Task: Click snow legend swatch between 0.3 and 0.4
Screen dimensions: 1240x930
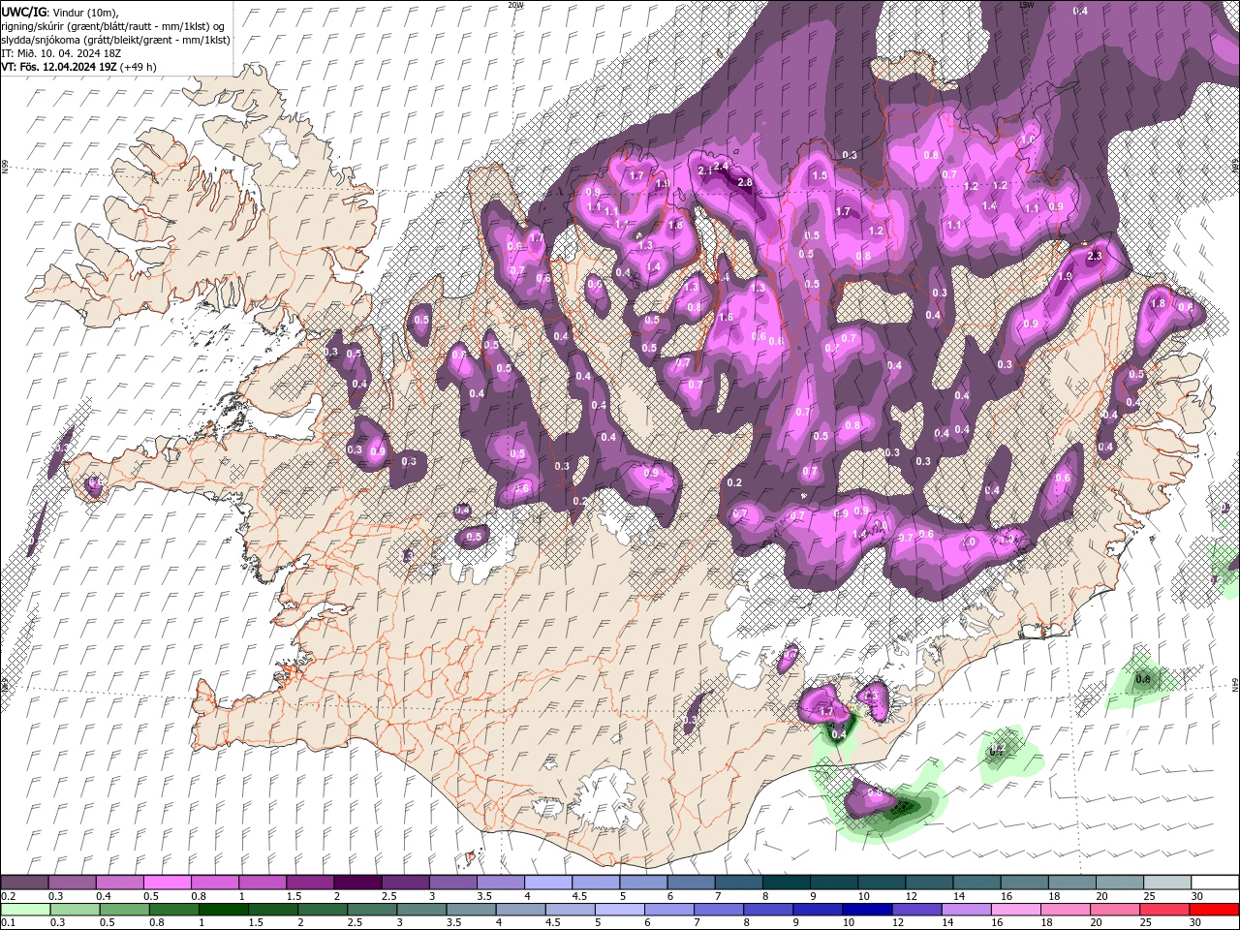Action: pos(73,883)
